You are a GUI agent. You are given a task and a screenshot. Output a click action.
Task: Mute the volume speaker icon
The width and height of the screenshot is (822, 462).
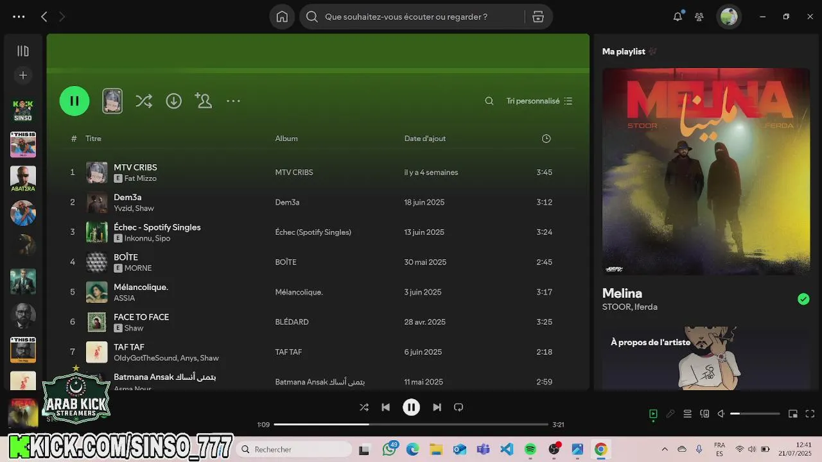pyautogui.click(x=721, y=414)
